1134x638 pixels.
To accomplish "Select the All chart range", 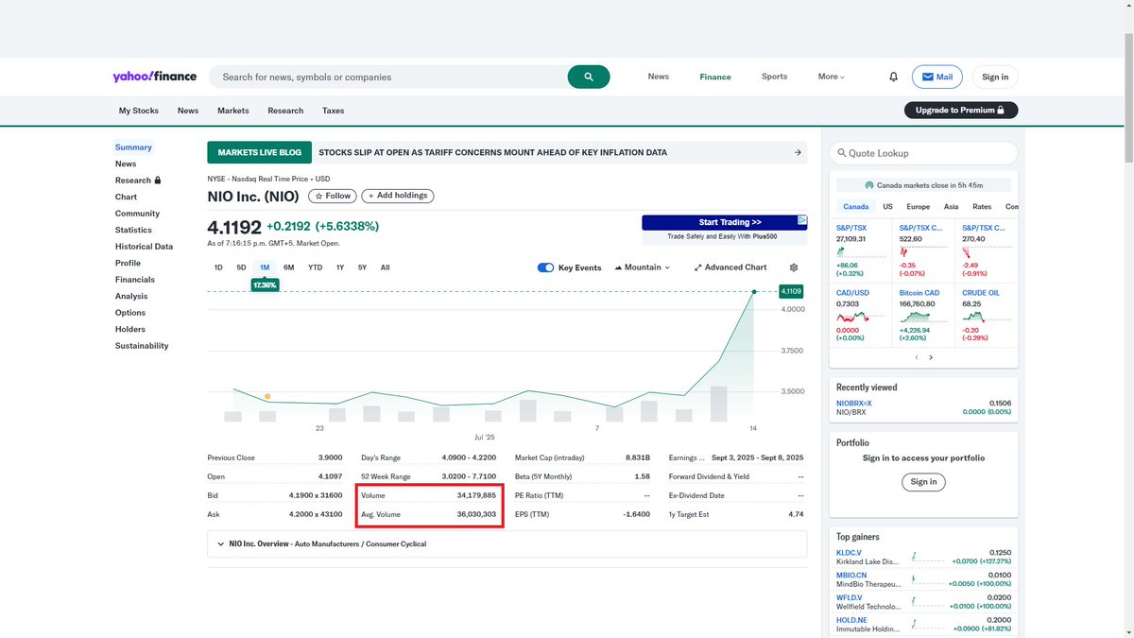I will click(385, 267).
